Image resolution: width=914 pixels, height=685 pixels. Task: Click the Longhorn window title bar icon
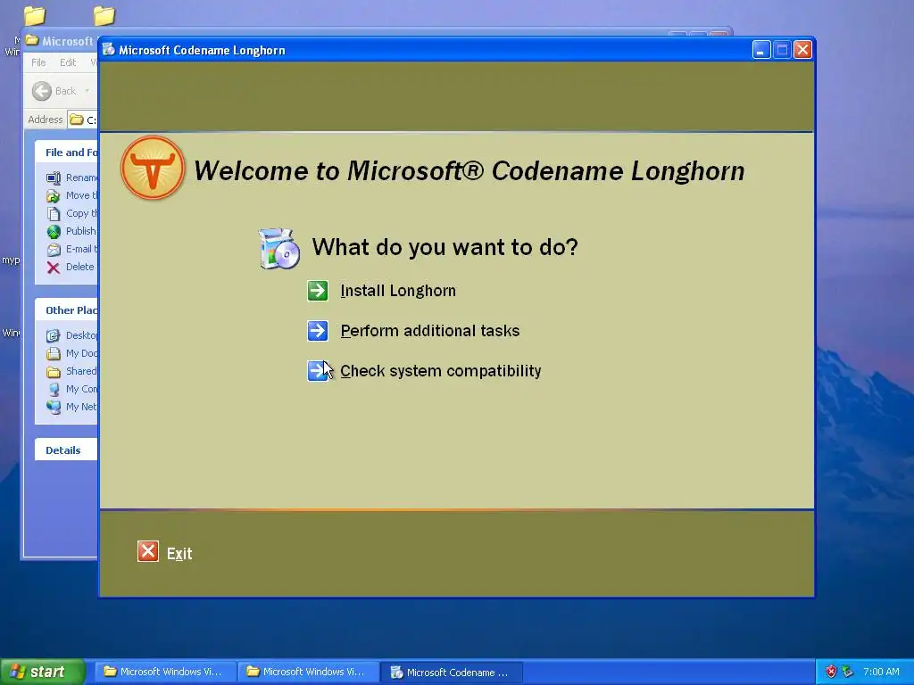click(x=109, y=50)
